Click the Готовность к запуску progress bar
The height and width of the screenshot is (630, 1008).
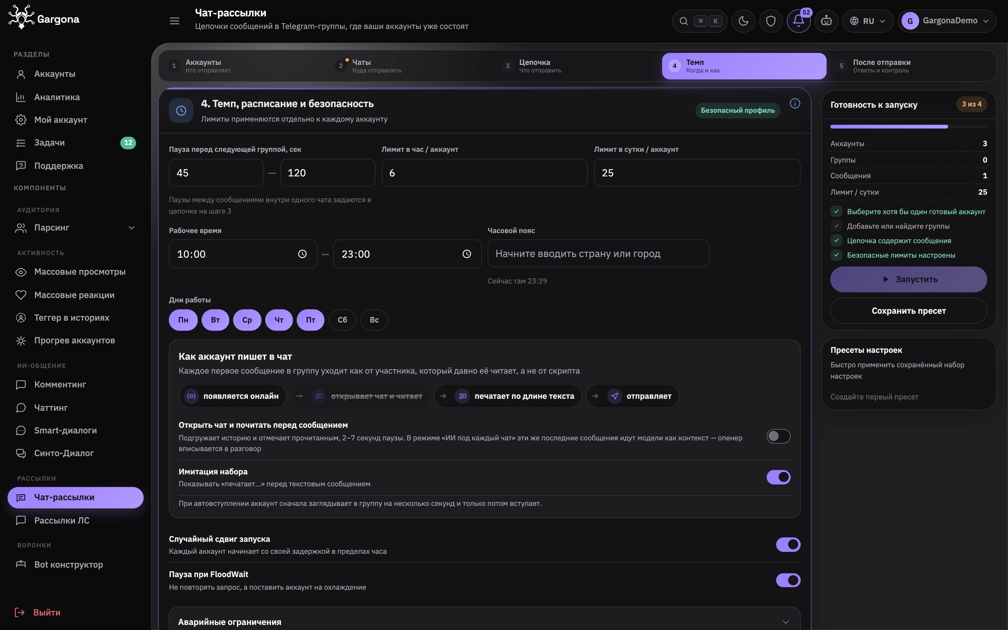908,126
